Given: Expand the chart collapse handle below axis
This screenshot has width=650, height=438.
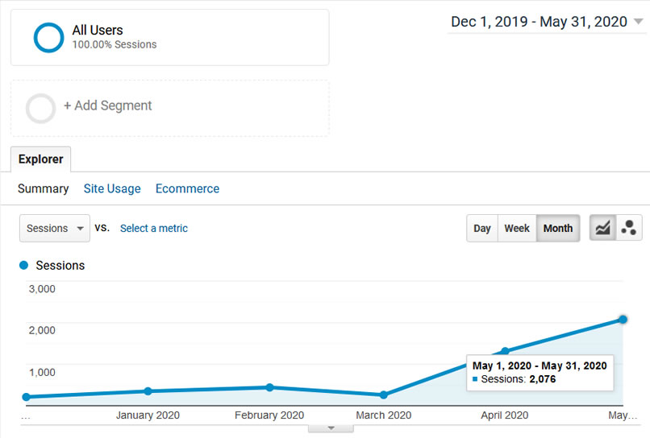Looking at the screenshot, I should pos(331,428).
